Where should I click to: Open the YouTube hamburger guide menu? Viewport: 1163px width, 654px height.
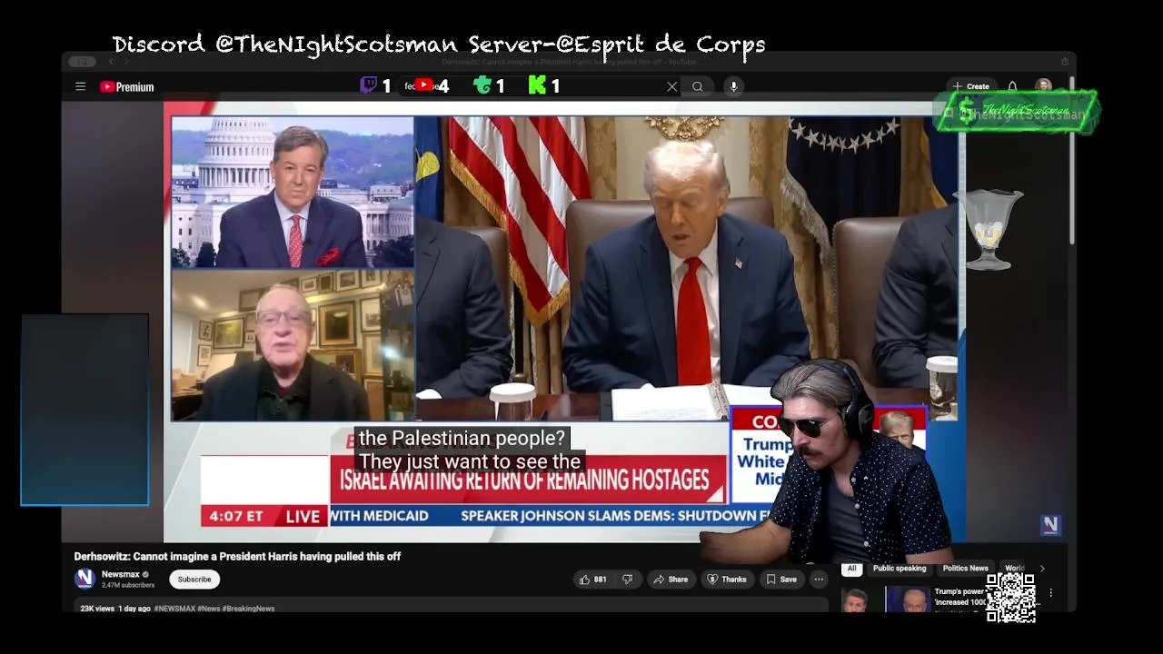tap(80, 86)
